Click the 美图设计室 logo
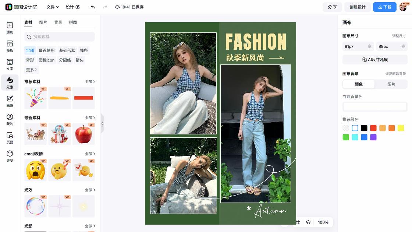 [21, 7]
